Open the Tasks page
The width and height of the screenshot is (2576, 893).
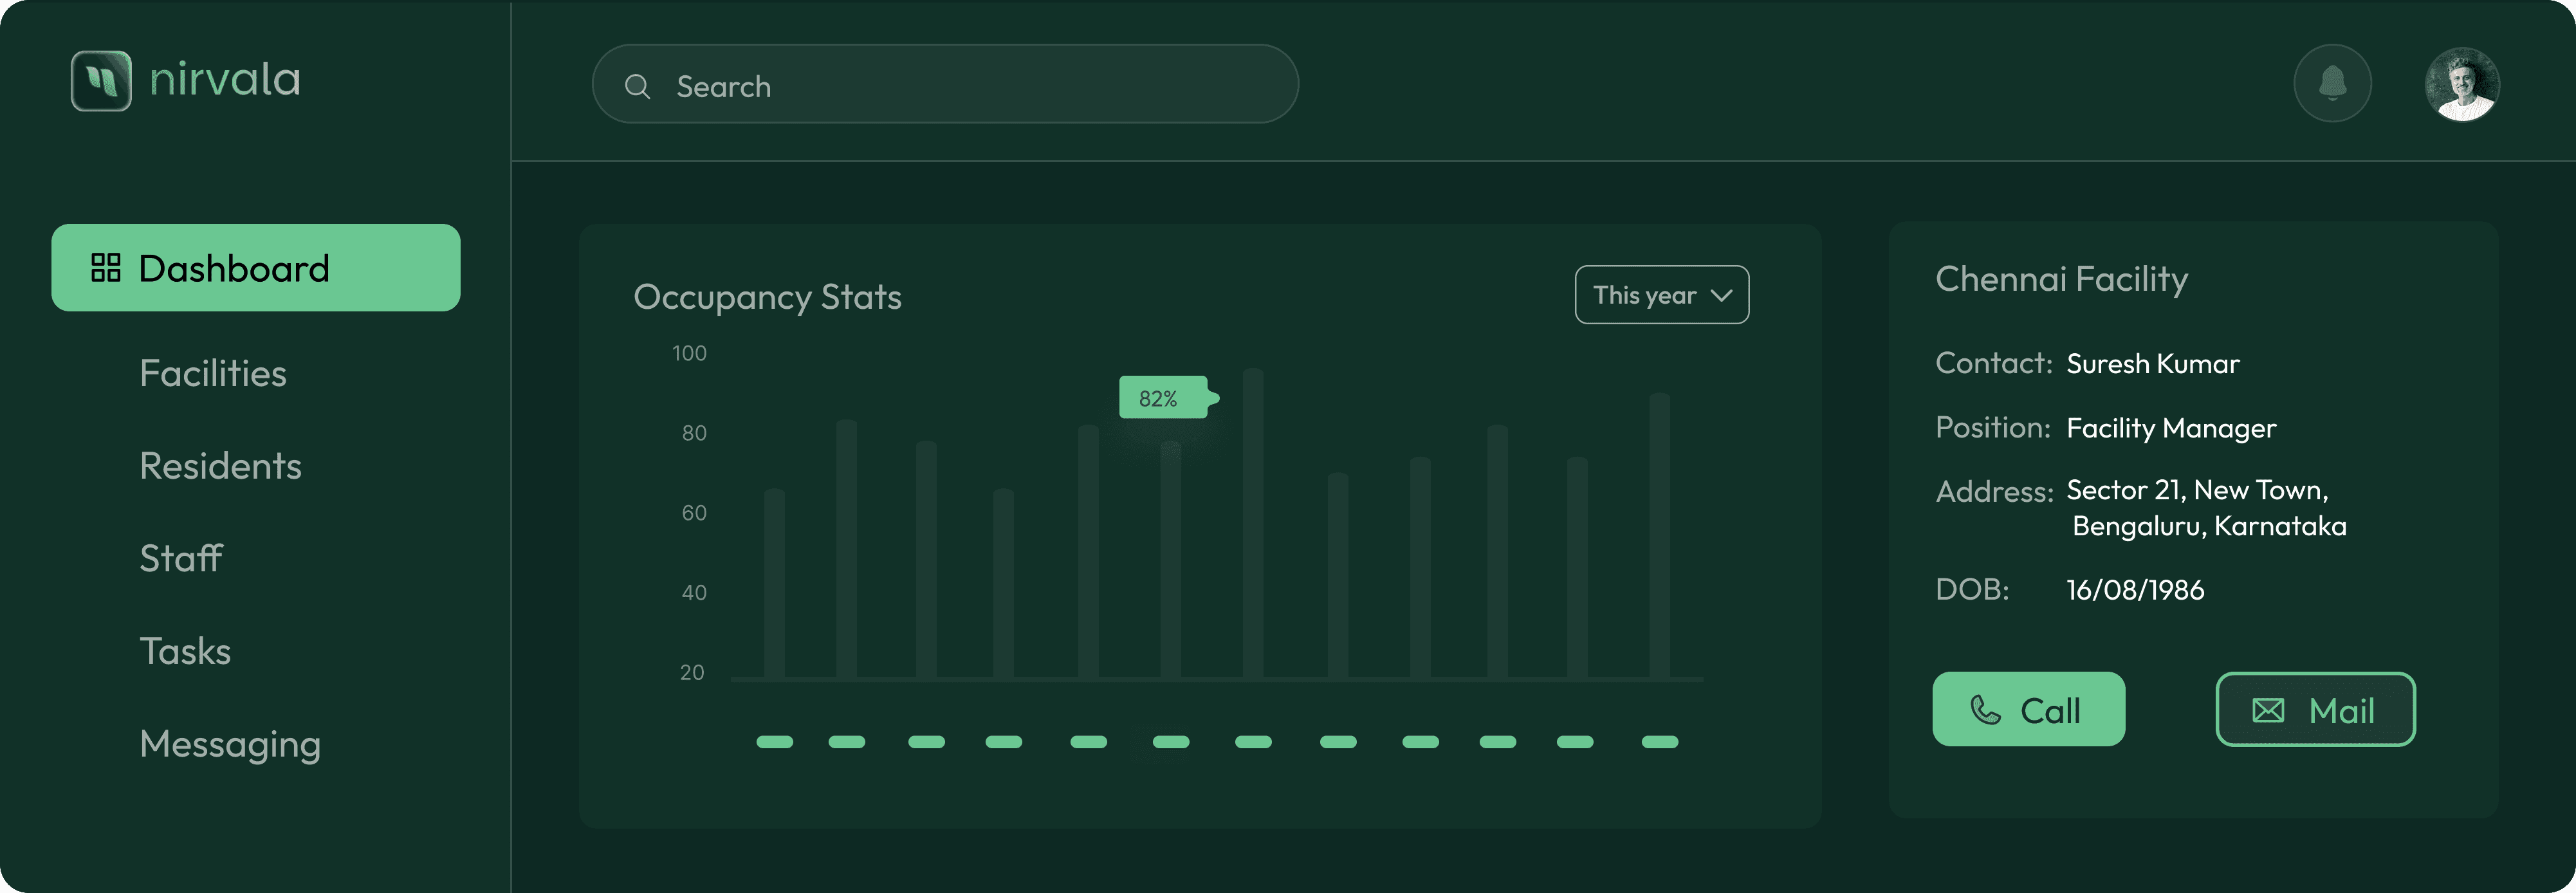pyautogui.click(x=185, y=652)
